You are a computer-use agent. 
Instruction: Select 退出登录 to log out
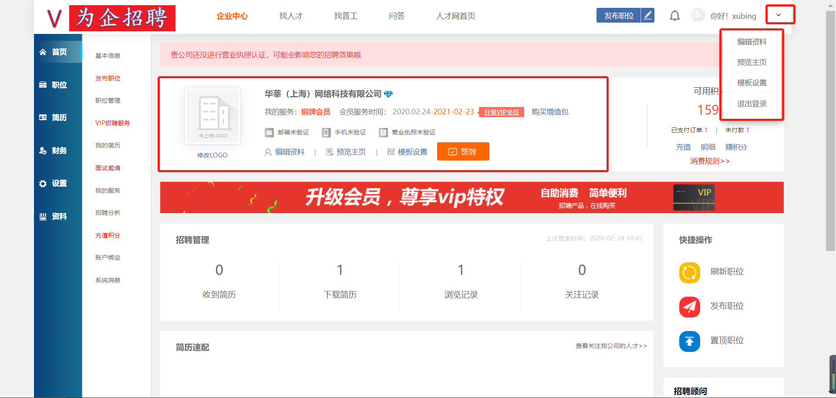752,104
